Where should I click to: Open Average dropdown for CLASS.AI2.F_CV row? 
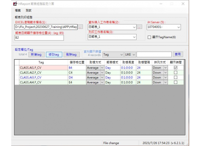[102, 73]
